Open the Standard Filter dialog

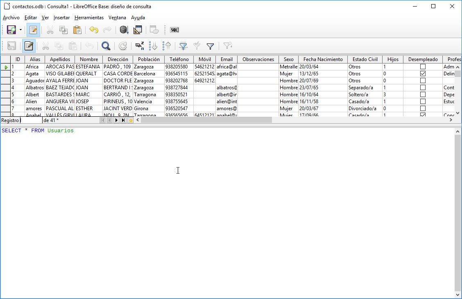(210, 46)
